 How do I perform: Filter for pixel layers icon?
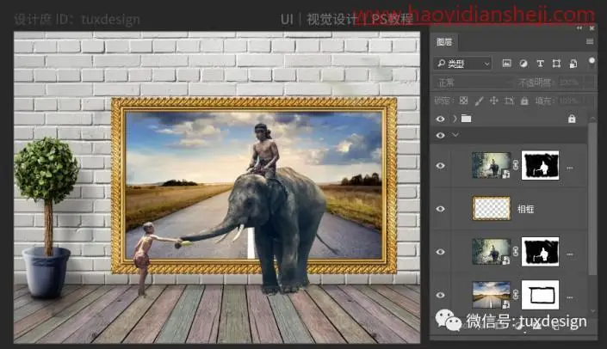506,64
